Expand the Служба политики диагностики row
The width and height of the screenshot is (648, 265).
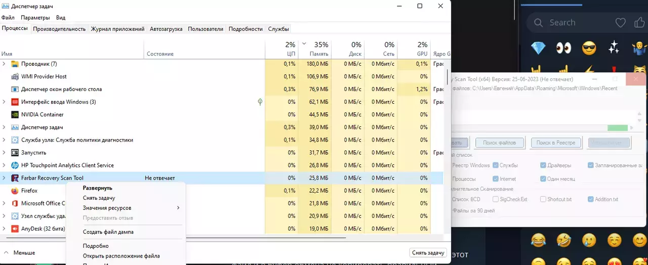coord(4,140)
